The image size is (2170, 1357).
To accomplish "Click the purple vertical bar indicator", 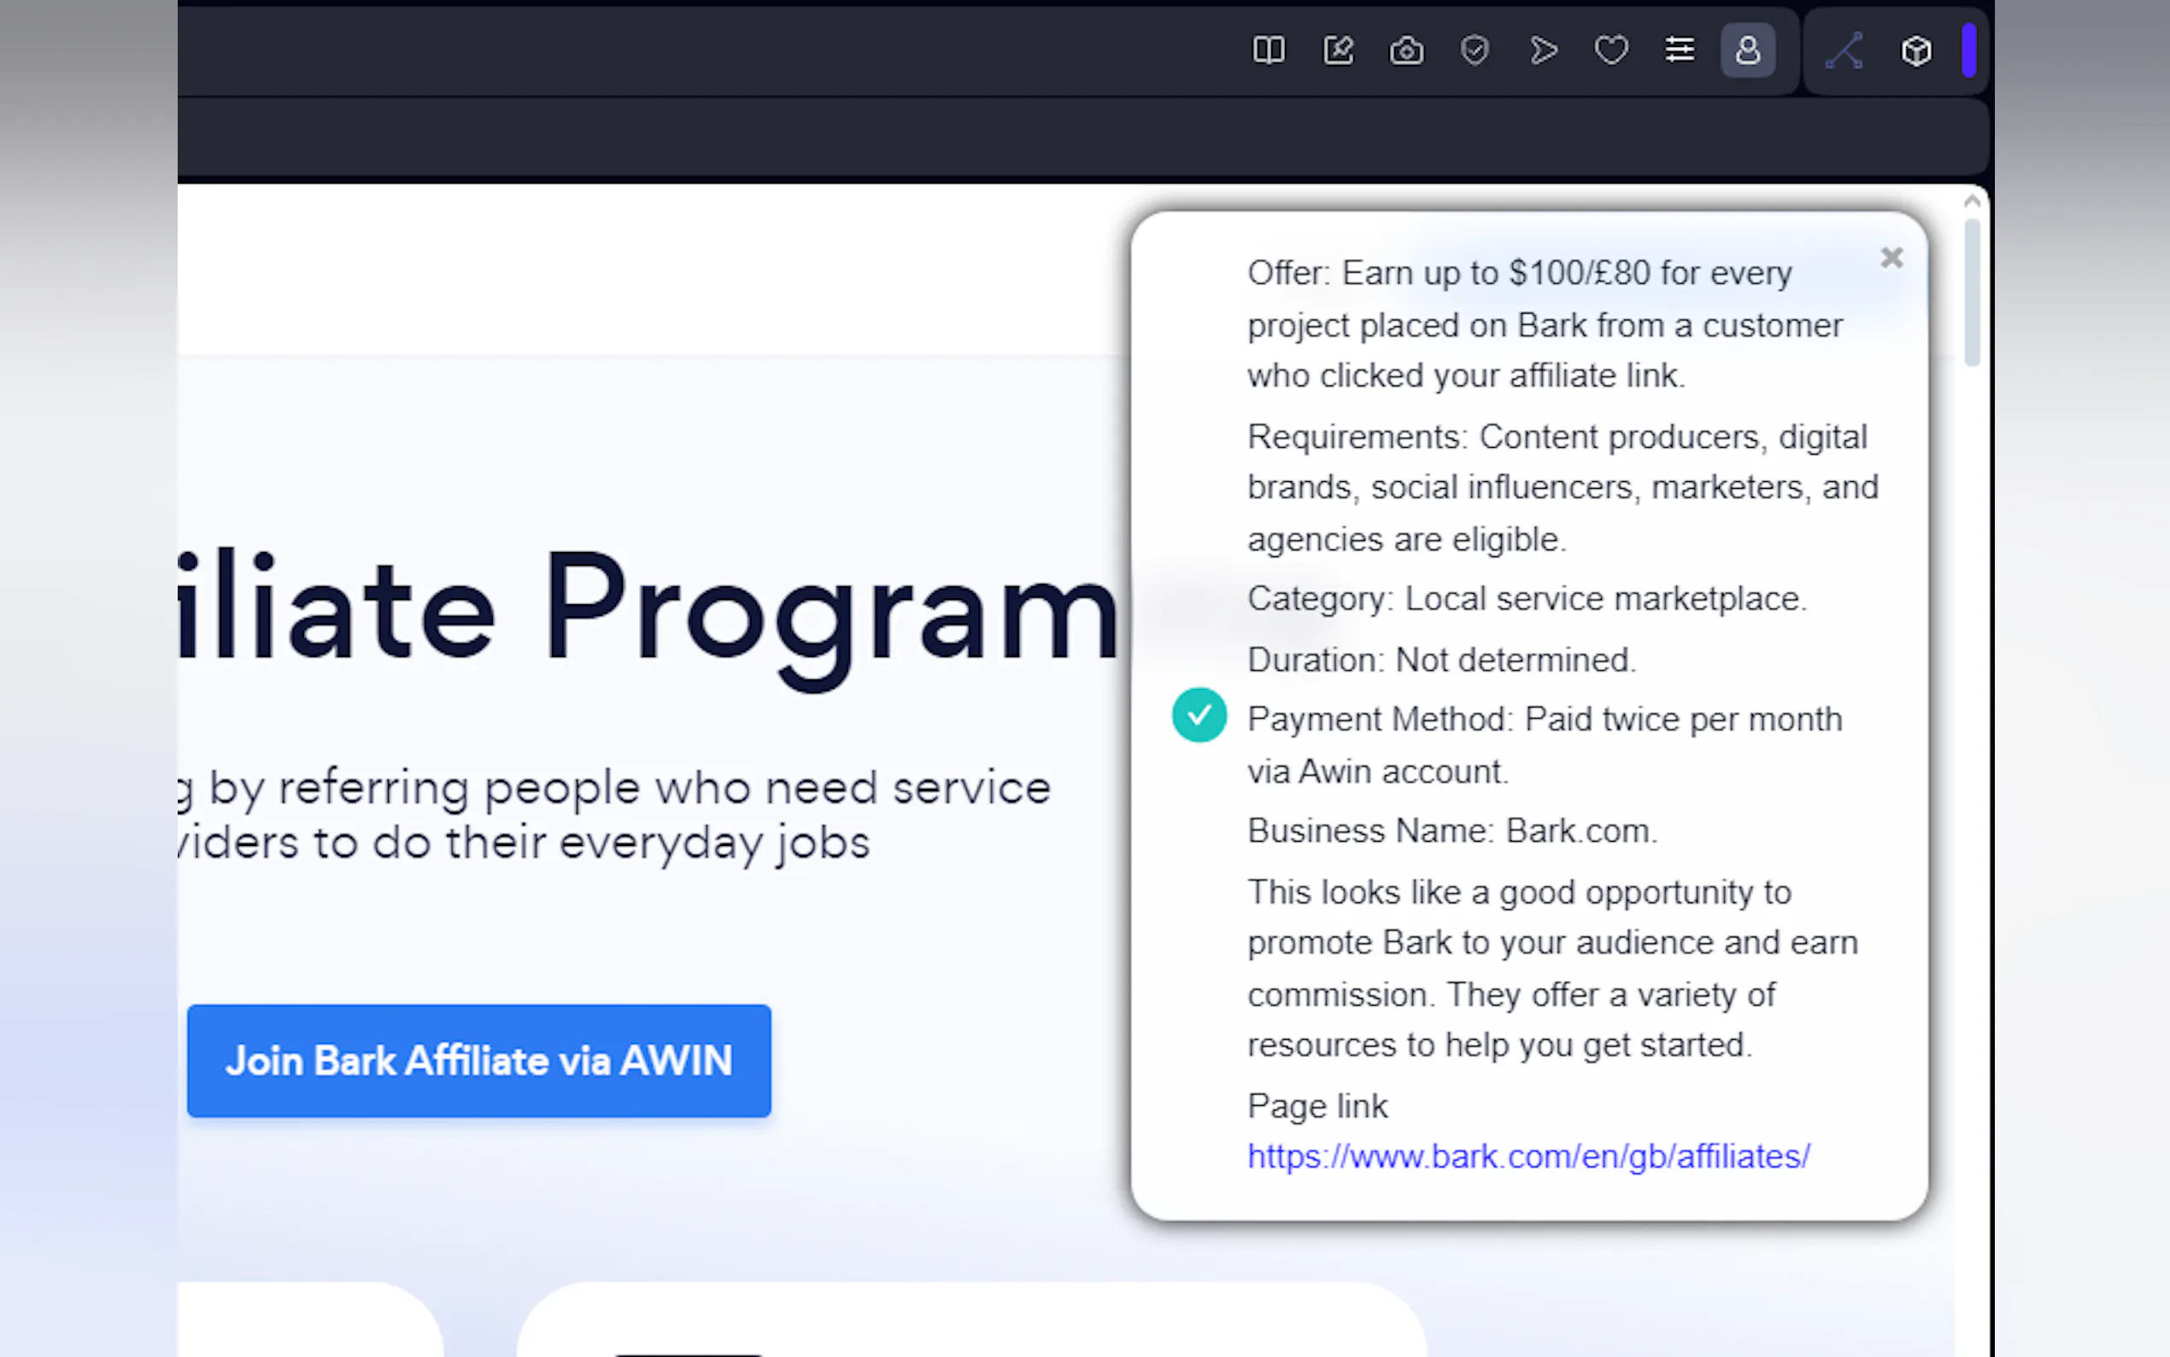I will coord(1968,51).
